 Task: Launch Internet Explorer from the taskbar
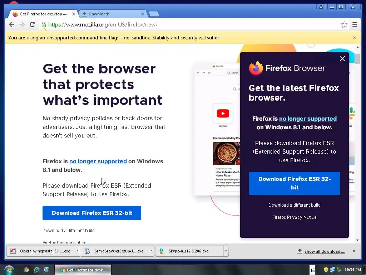click(36, 270)
